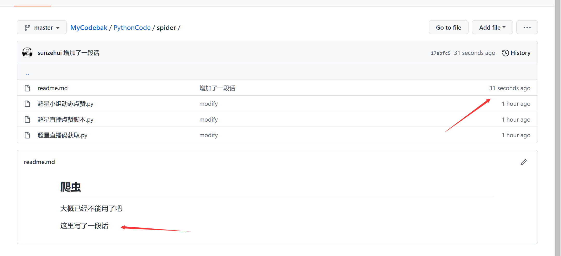The image size is (561, 256).
Task: Open the three-dot more options menu
Action: (x=527, y=28)
